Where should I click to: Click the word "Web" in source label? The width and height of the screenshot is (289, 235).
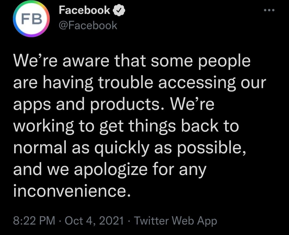pos(183,221)
